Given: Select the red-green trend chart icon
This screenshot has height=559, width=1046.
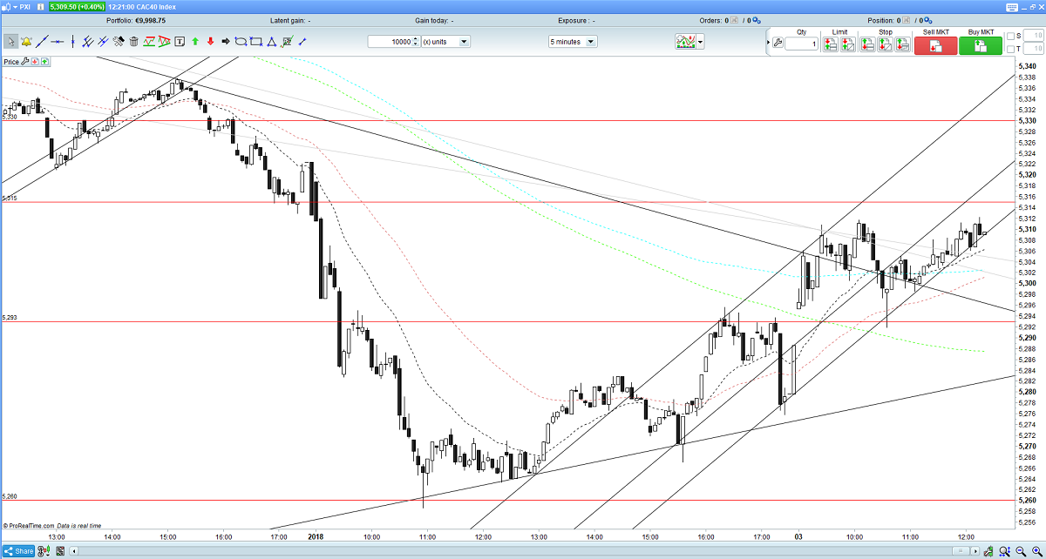Looking at the screenshot, I should [x=149, y=42].
